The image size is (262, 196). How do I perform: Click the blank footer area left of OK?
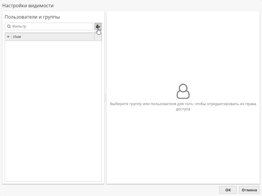pos(116,190)
